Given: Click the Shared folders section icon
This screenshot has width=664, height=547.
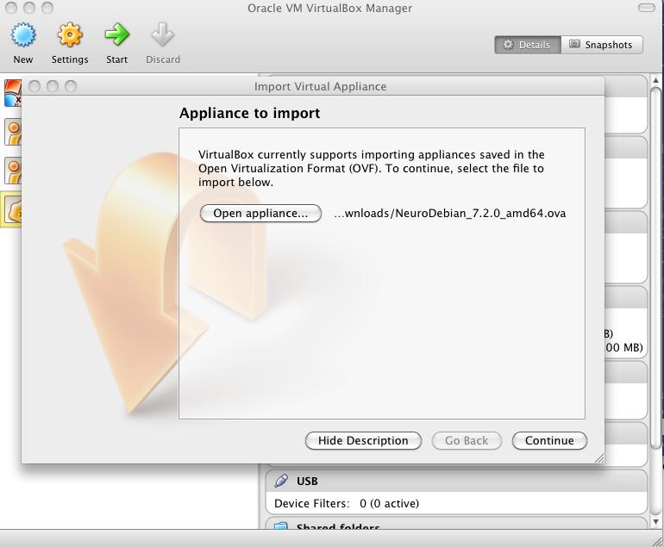Looking at the screenshot, I should tap(280, 525).
